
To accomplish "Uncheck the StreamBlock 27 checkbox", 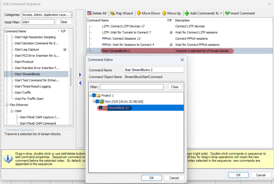I will [x=101, y=108].
